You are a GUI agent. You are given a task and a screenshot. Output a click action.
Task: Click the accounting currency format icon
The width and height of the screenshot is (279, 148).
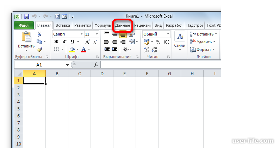coord(147,42)
